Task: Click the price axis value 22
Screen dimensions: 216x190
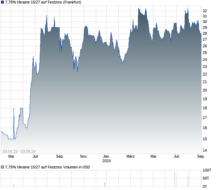Action: [x=205, y=74]
